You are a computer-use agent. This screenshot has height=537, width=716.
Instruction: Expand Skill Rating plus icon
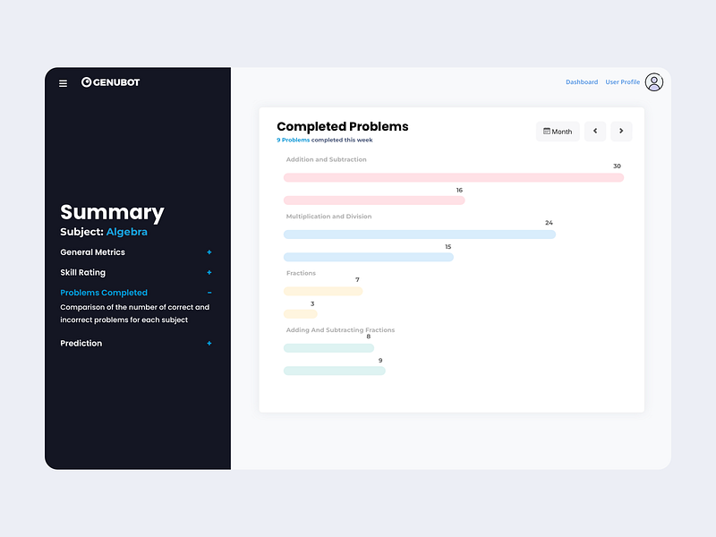pos(209,273)
